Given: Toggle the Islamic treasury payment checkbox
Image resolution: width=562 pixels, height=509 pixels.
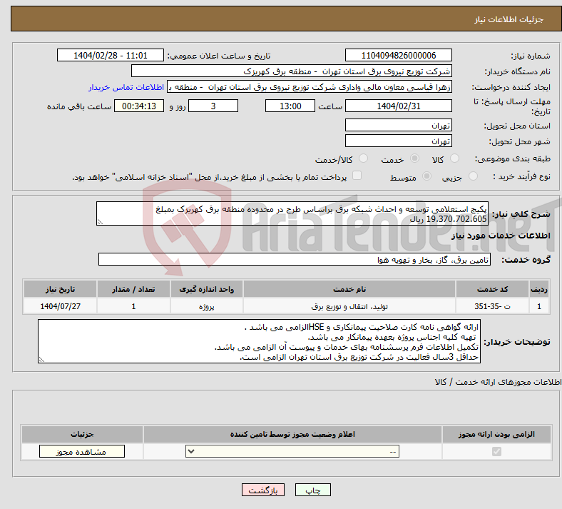Looking at the screenshot, I should 357,176.
